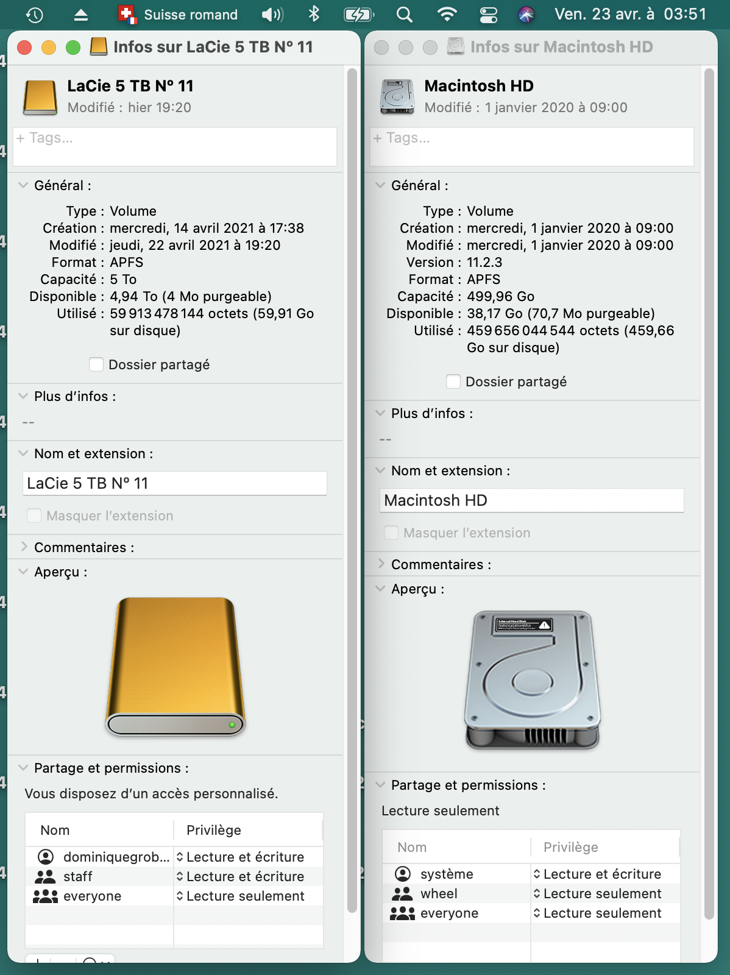This screenshot has width=730, height=975.
Task: Collapse Plus d'infos in Macintosh HD window
Action: coord(380,413)
